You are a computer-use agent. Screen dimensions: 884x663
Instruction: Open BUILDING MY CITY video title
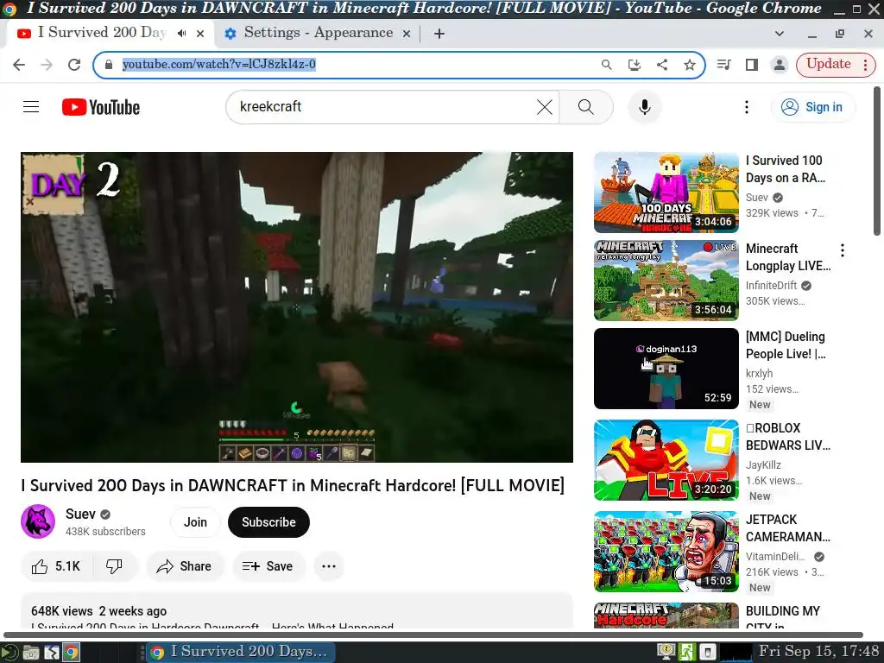coord(783,619)
